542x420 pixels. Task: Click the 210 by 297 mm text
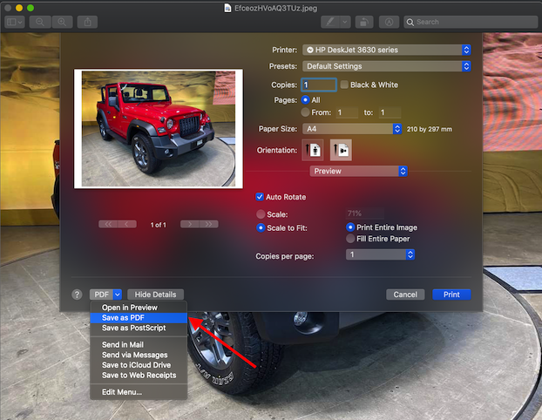(430, 129)
